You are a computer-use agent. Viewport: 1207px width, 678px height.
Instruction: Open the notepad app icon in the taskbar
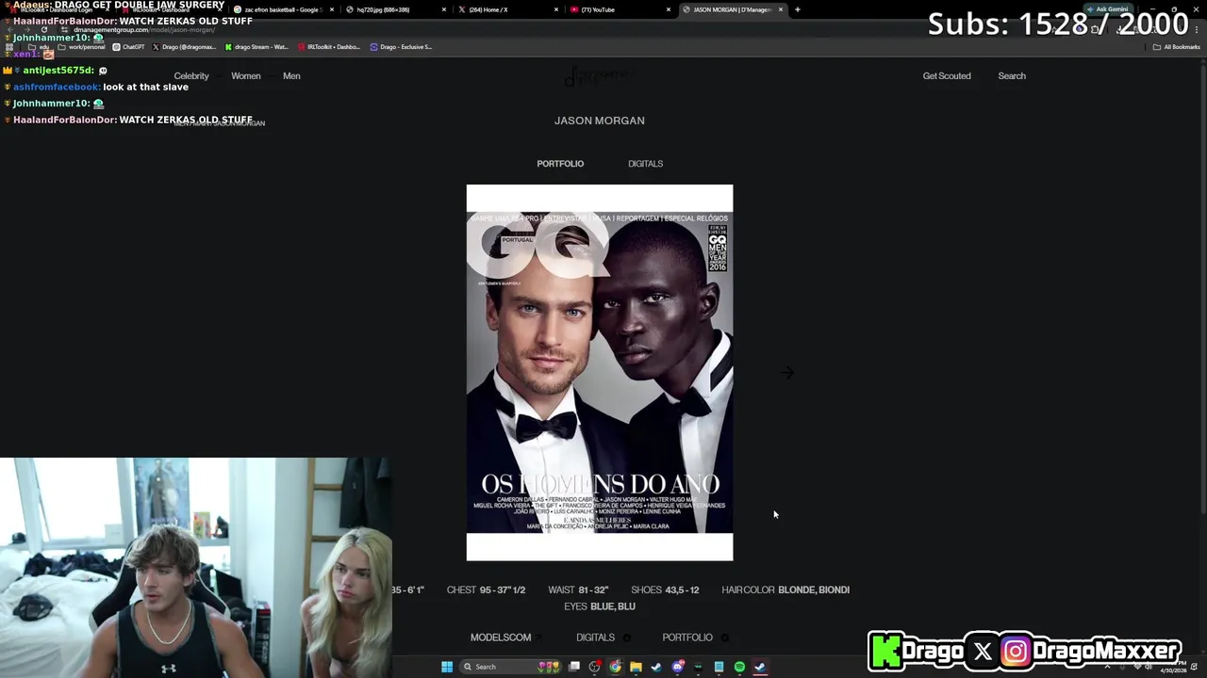click(719, 667)
